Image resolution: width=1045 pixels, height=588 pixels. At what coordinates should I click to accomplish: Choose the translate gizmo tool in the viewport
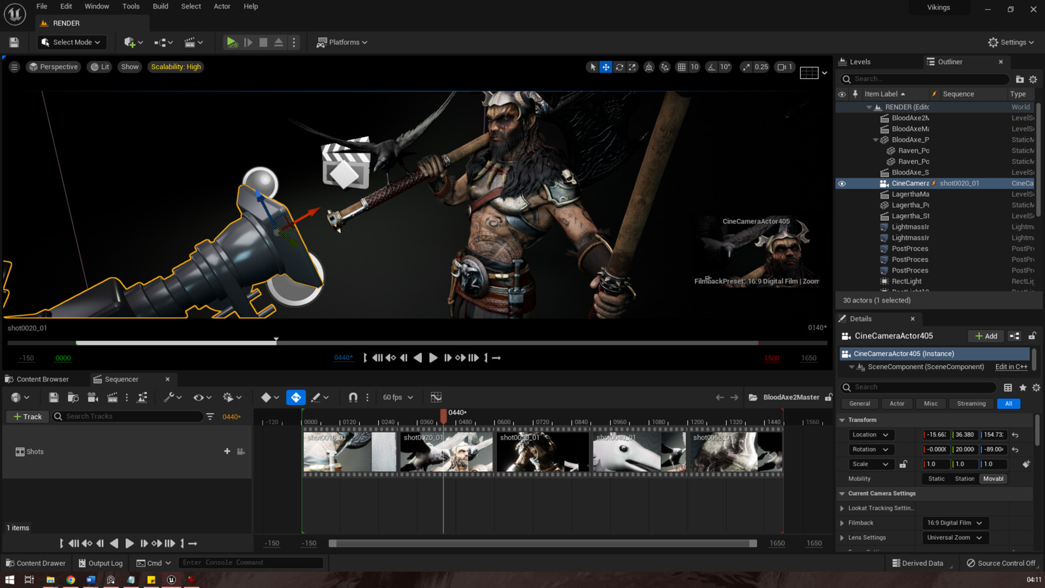(606, 67)
